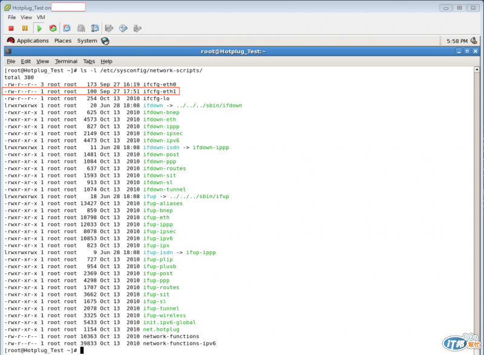Open the VM menu

tap(41, 18)
